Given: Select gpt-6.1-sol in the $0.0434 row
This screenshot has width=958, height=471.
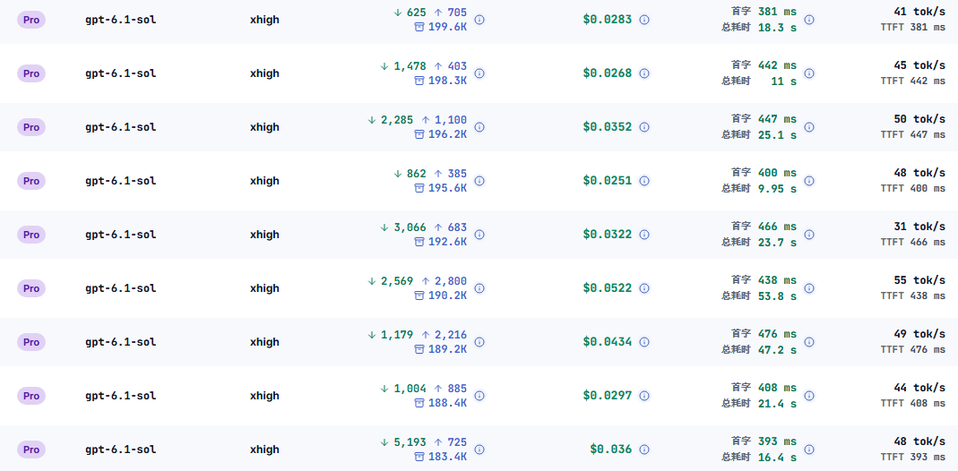Looking at the screenshot, I should (x=121, y=342).
